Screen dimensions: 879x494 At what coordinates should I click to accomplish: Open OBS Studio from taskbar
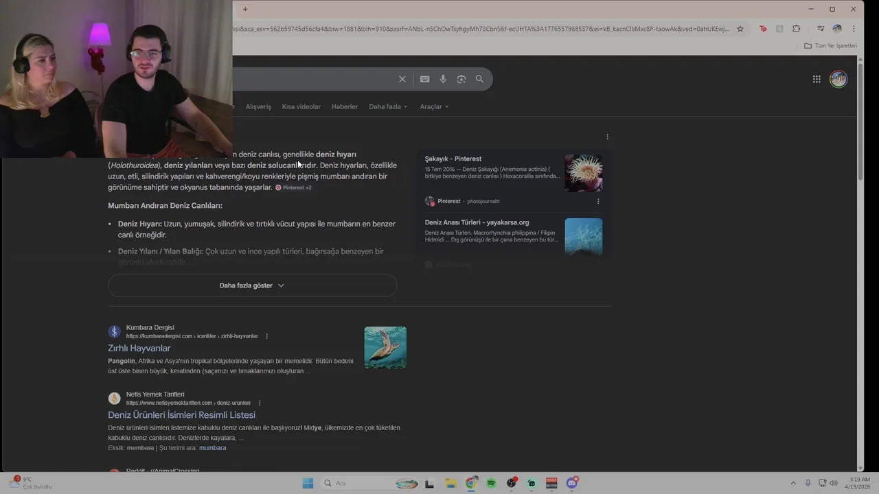pos(512,483)
